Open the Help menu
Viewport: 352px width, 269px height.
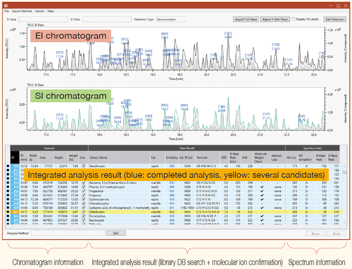51,11
